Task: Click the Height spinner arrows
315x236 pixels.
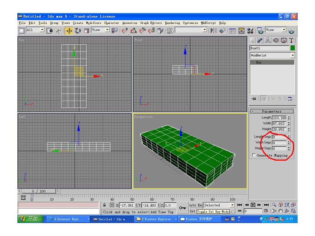Action: tap(289, 129)
